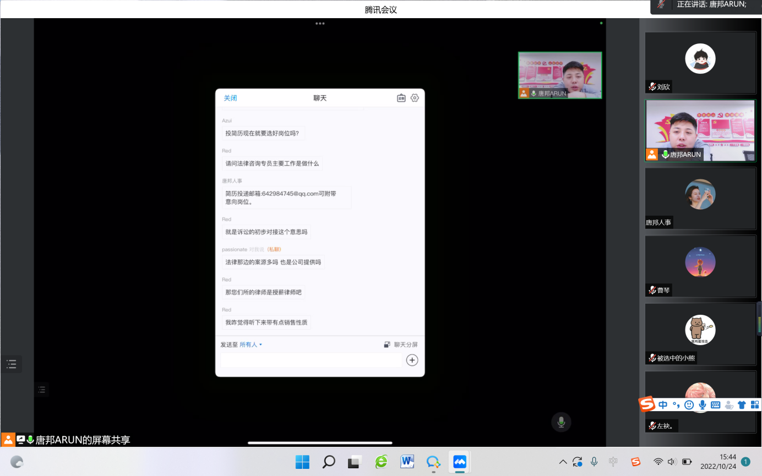Screen dimensions: 762x476
Task: Open Sogou soft keyboard icon
Action: coord(715,405)
